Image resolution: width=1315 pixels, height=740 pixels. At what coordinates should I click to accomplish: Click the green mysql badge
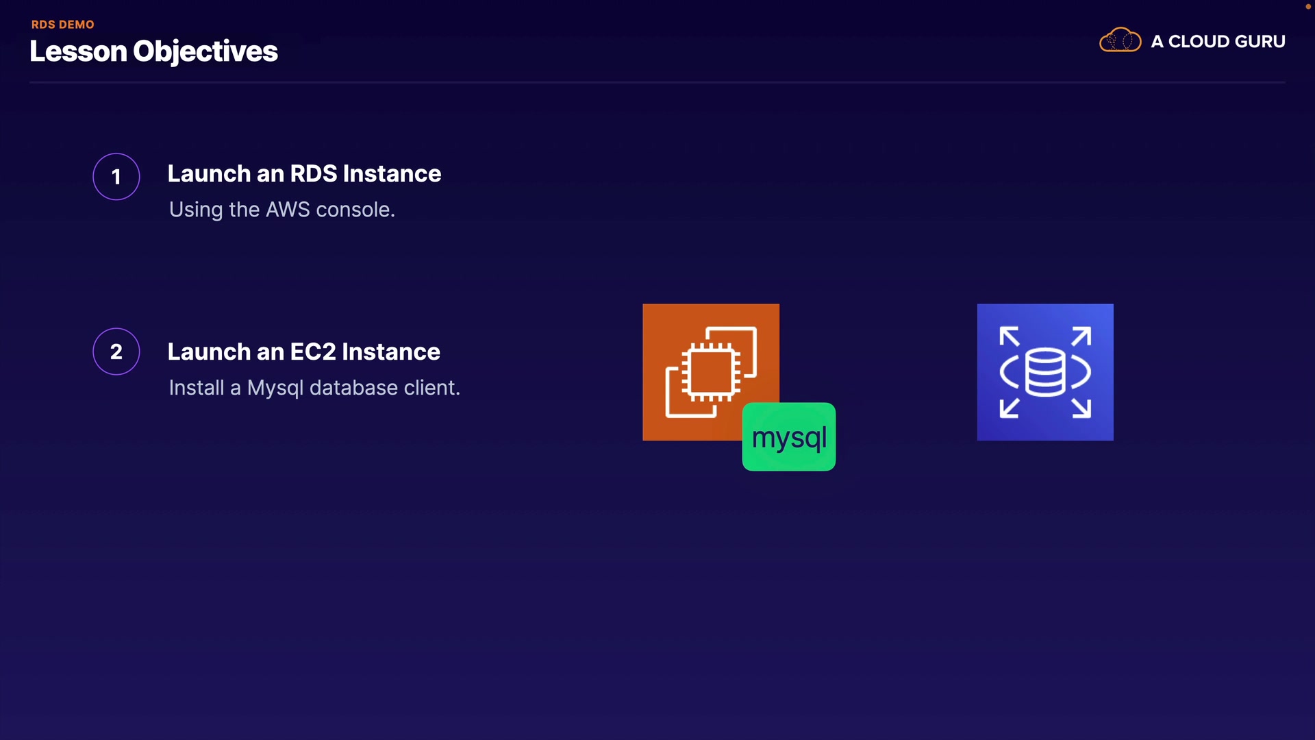788,437
